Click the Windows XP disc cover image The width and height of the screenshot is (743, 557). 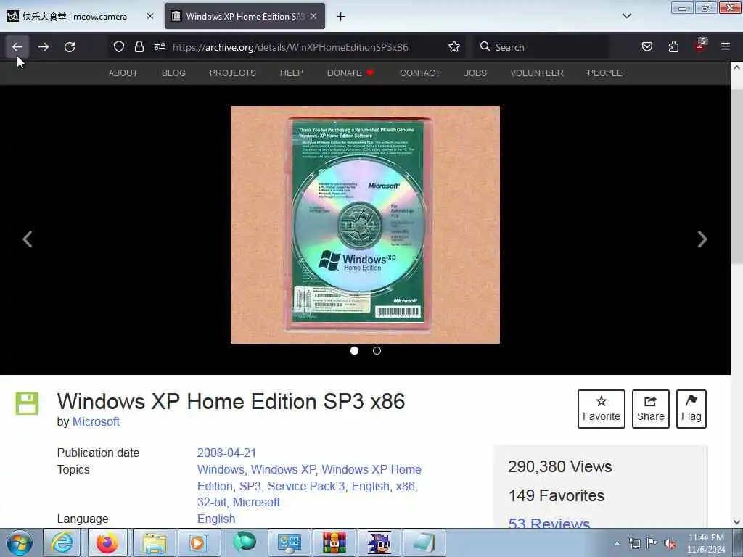coord(365,225)
